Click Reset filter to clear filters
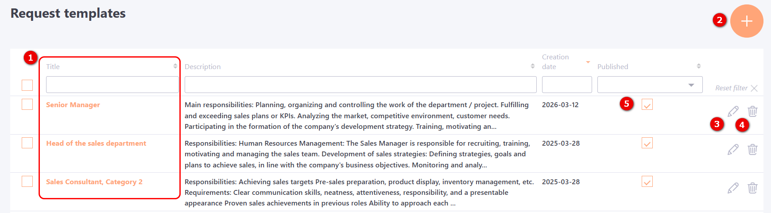Screen dimensions: 771x213 pyautogui.click(x=736, y=88)
